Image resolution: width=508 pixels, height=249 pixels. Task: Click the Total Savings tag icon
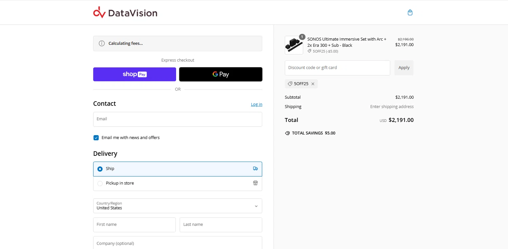tap(287, 133)
